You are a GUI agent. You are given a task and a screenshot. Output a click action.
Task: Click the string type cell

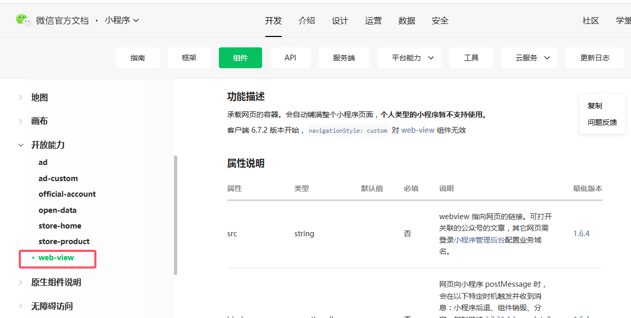tap(304, 234)
